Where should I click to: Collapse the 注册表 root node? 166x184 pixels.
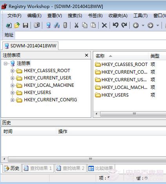click(5, 64)
